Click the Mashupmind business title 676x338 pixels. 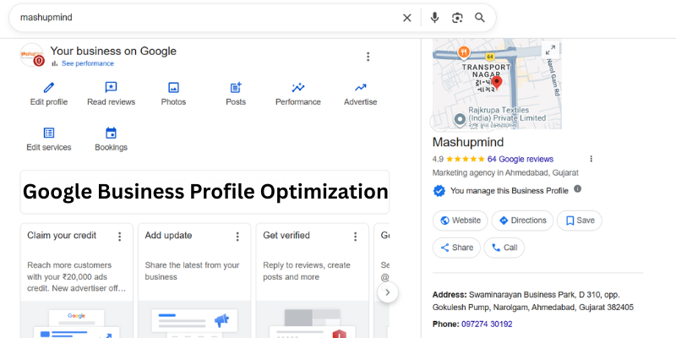[x=468, y=142]
